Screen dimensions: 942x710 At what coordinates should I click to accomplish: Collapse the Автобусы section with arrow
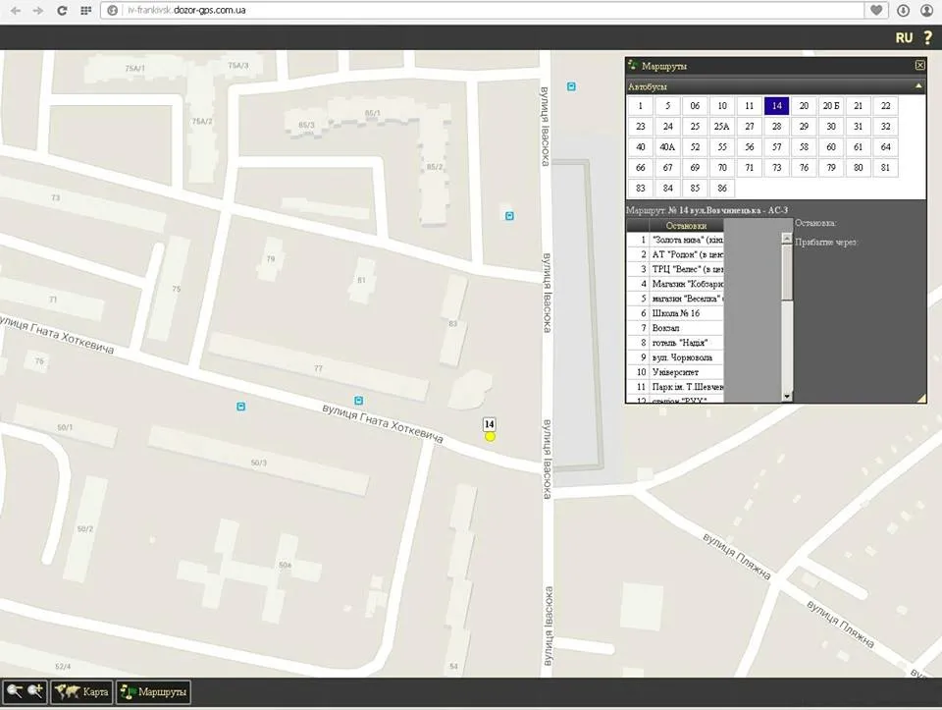coord(918,86)
